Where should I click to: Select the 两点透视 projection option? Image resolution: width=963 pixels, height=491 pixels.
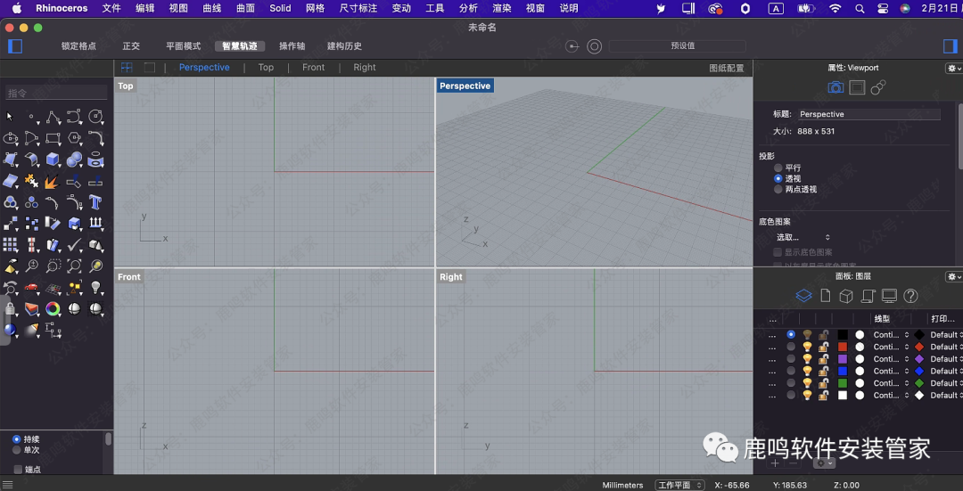point(778,189)
